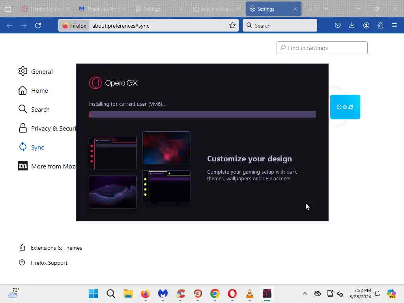The height and width of the screenshot is (303, 404).
Task: Open the Firefox account menu
Action: pos(366,25)
